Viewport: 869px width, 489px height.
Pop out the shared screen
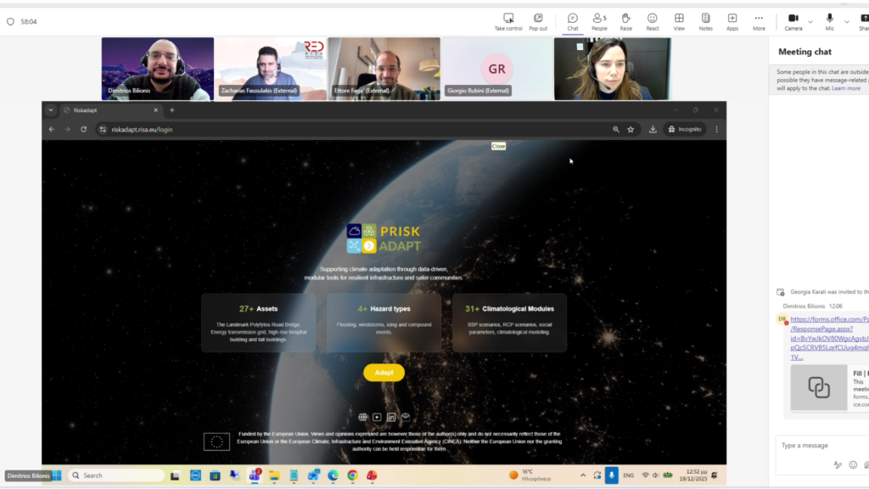[x=538, y=21]
